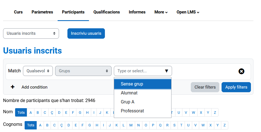
Task: Click the Inscriviu usuaris button
Action: pos(86,33)
